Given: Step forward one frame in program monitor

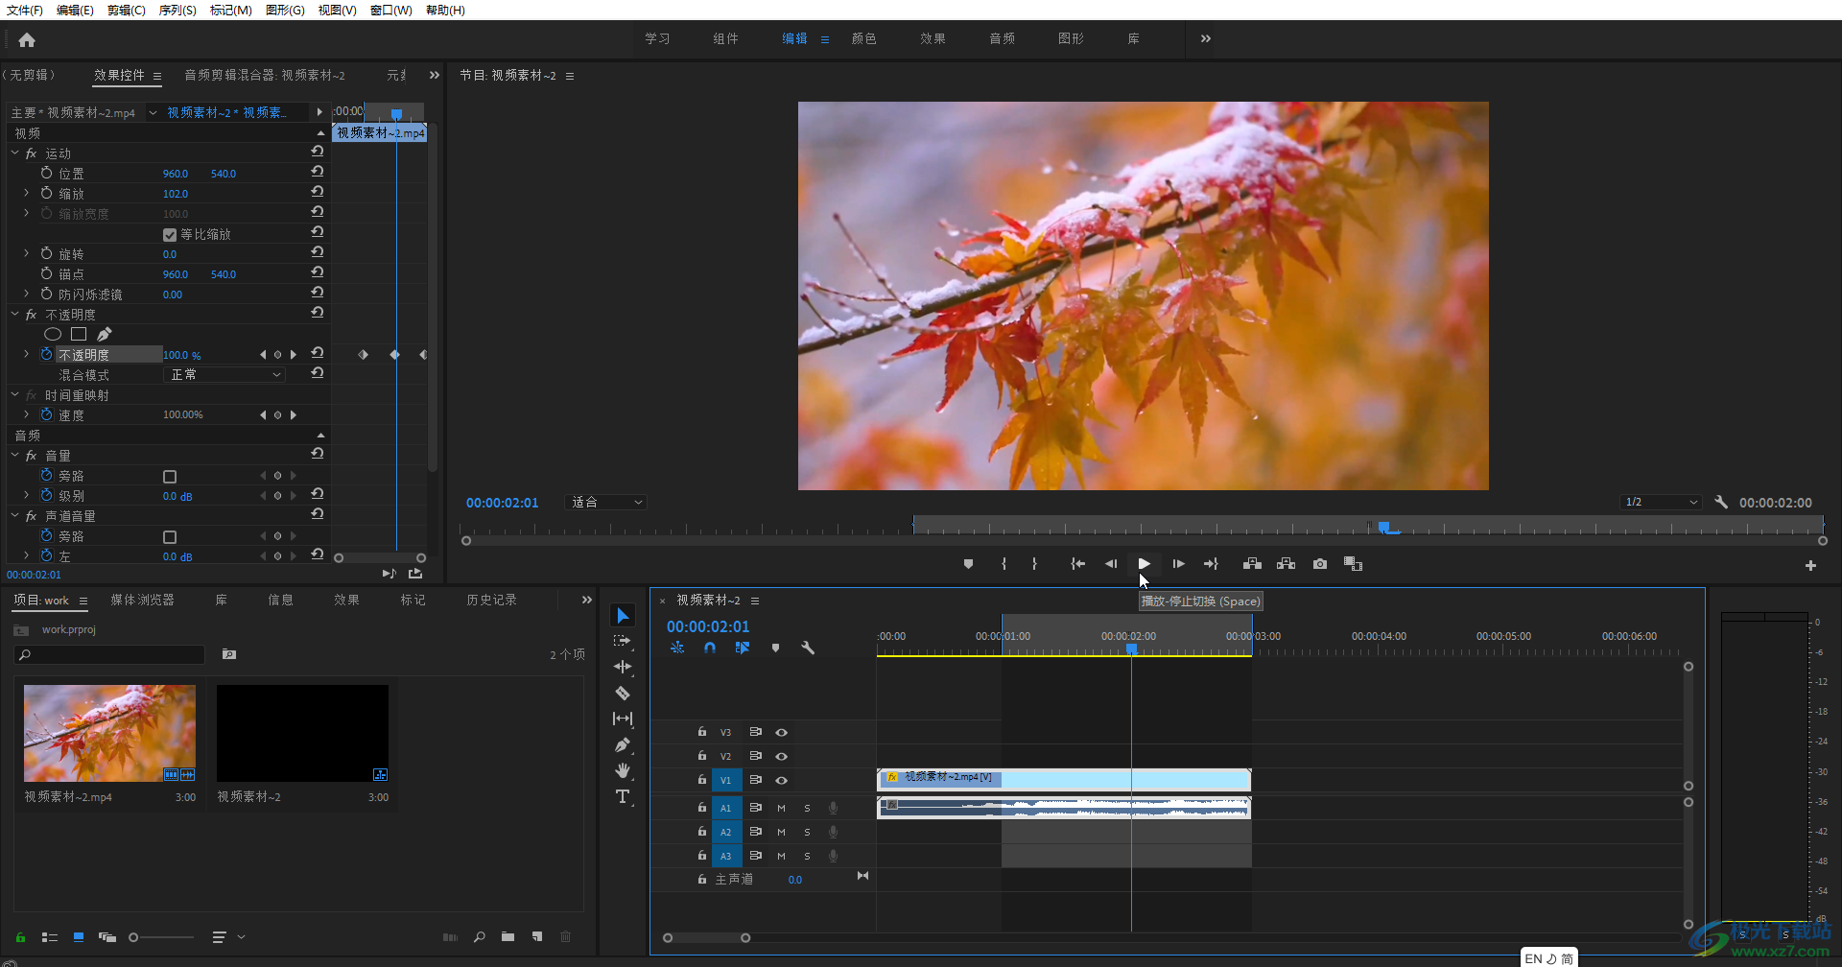Looking at the screenshot, I should pos(1178,564).
